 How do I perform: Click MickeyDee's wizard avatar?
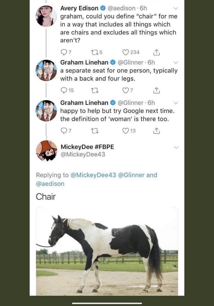click(46, 151)
